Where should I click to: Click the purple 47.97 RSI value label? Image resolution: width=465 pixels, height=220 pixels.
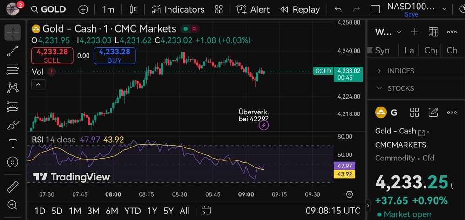click(344, 166)
